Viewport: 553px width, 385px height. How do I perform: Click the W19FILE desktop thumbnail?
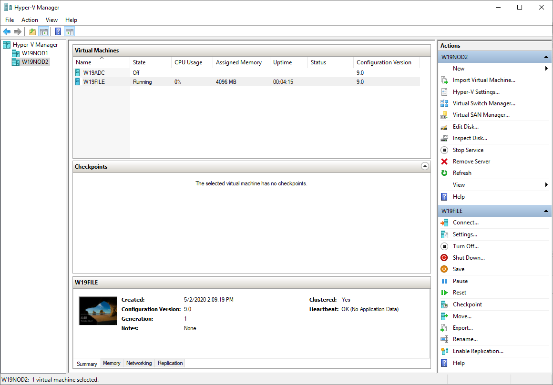pyautogui.click(x=98, y=311)
